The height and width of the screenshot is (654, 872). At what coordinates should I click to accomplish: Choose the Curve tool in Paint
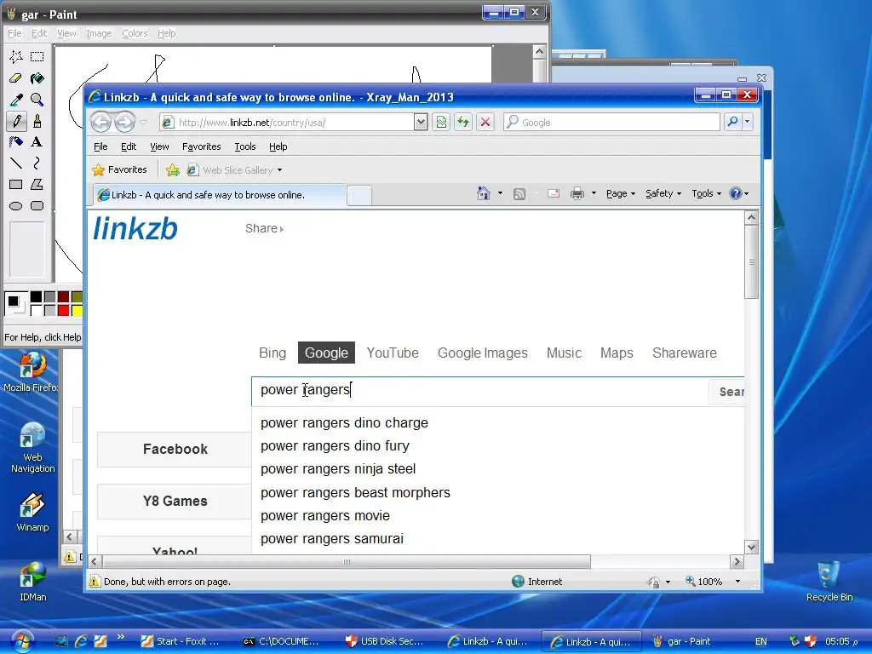pos(37,163)
